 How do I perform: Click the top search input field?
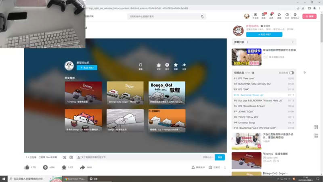pos(164,17)
